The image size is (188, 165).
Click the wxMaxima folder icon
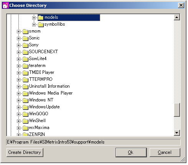25,128
